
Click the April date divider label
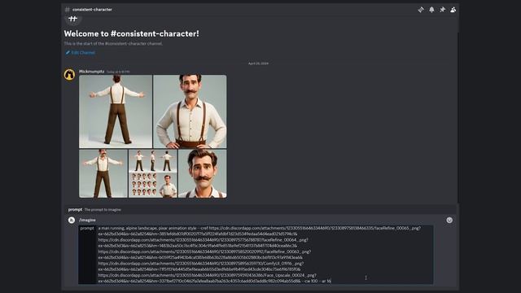258,63
